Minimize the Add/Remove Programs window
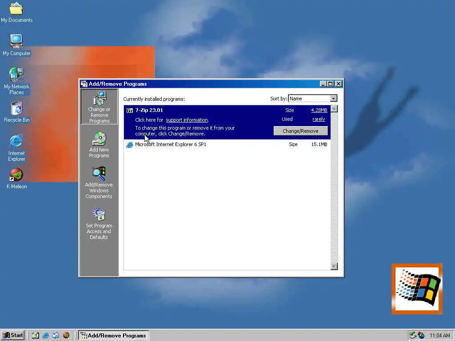Viewport: 455px width, 341px height. click(323, 84)
